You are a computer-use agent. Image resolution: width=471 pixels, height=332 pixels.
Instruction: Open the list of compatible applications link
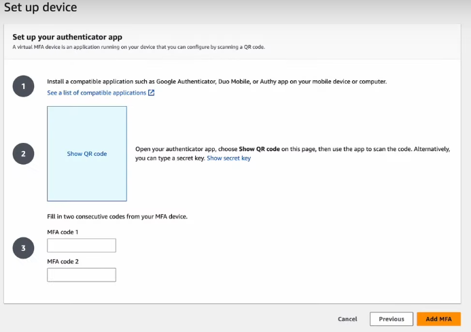(97, 93)
